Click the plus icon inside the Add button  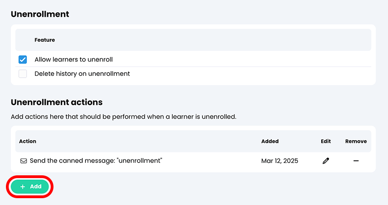[23, 187]
